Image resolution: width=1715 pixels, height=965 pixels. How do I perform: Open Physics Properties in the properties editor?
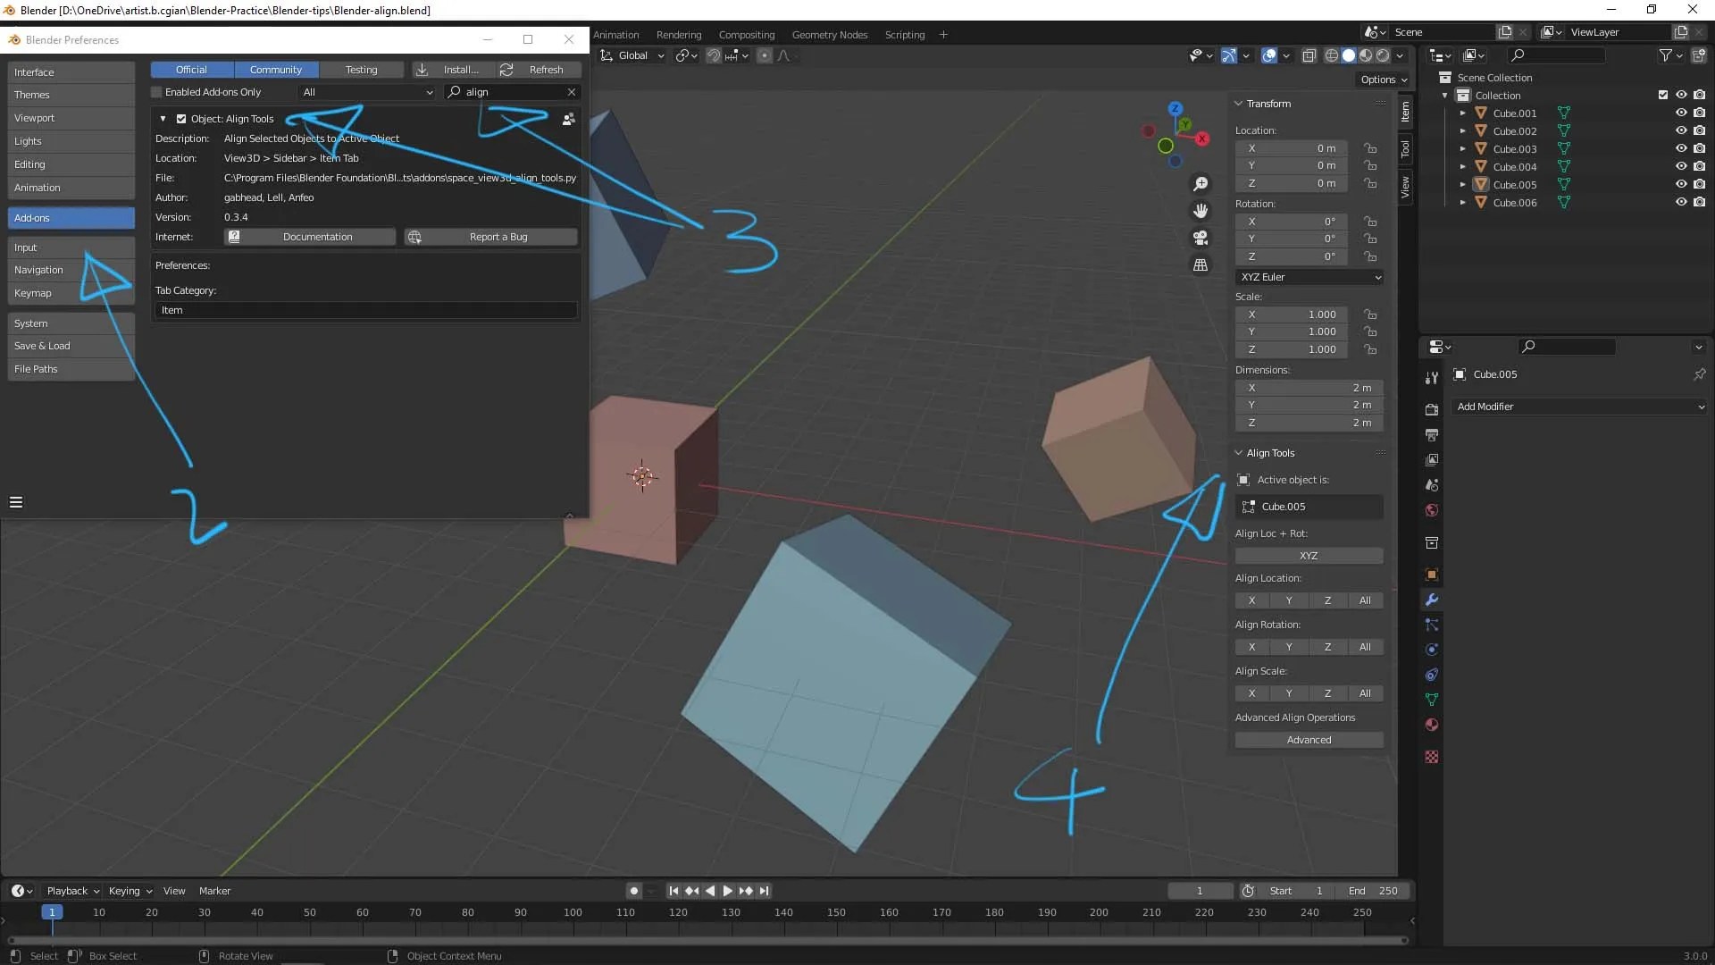(1432, 650)
